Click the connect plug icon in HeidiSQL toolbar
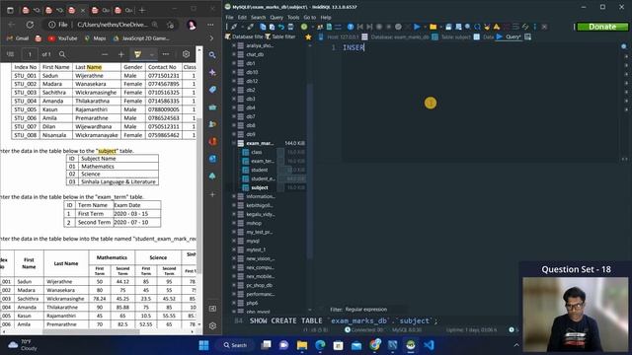 234,27
